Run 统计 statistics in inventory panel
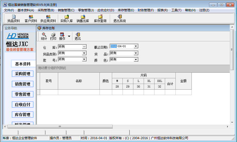The image size is (237, 142). 44,36
